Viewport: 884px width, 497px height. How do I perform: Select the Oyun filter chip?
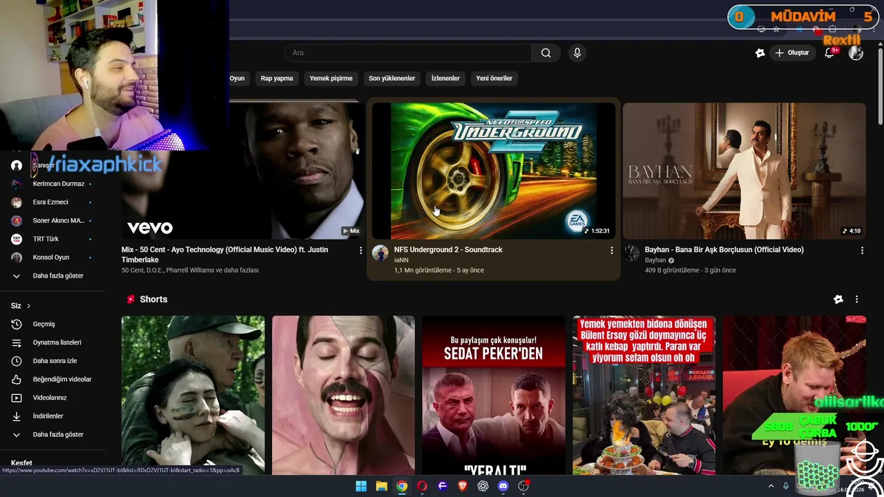pos(237,79)
